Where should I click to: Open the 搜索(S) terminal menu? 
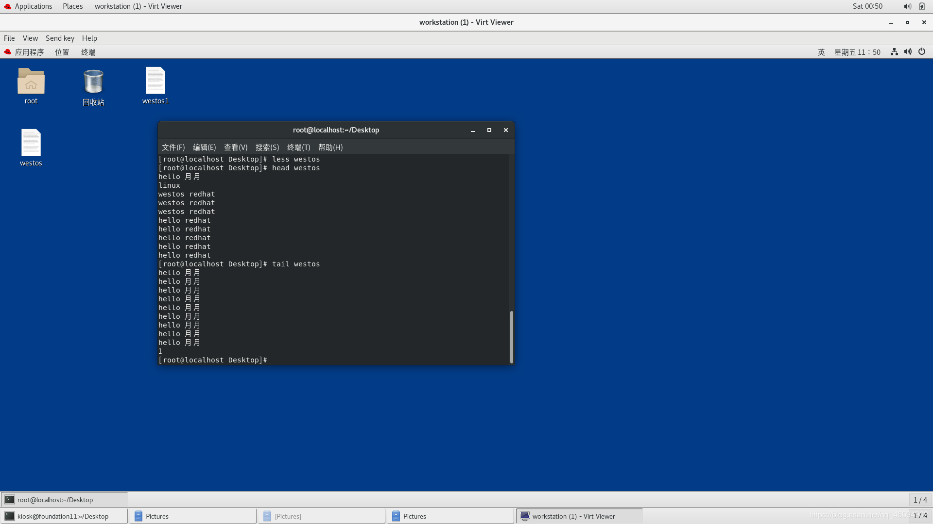point(267,147)
